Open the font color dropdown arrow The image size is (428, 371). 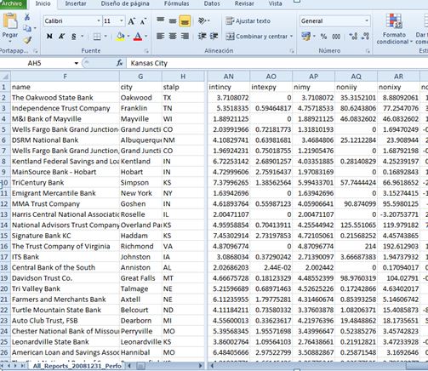click(146, 37)
